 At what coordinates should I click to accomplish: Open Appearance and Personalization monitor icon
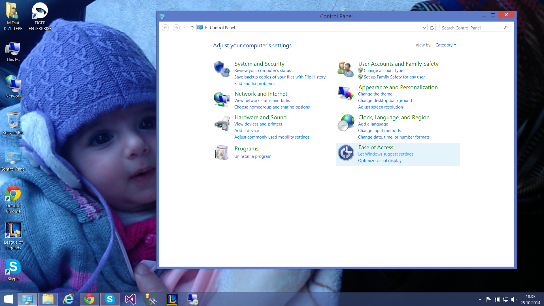pyautogui.click(x=345, y=93)
